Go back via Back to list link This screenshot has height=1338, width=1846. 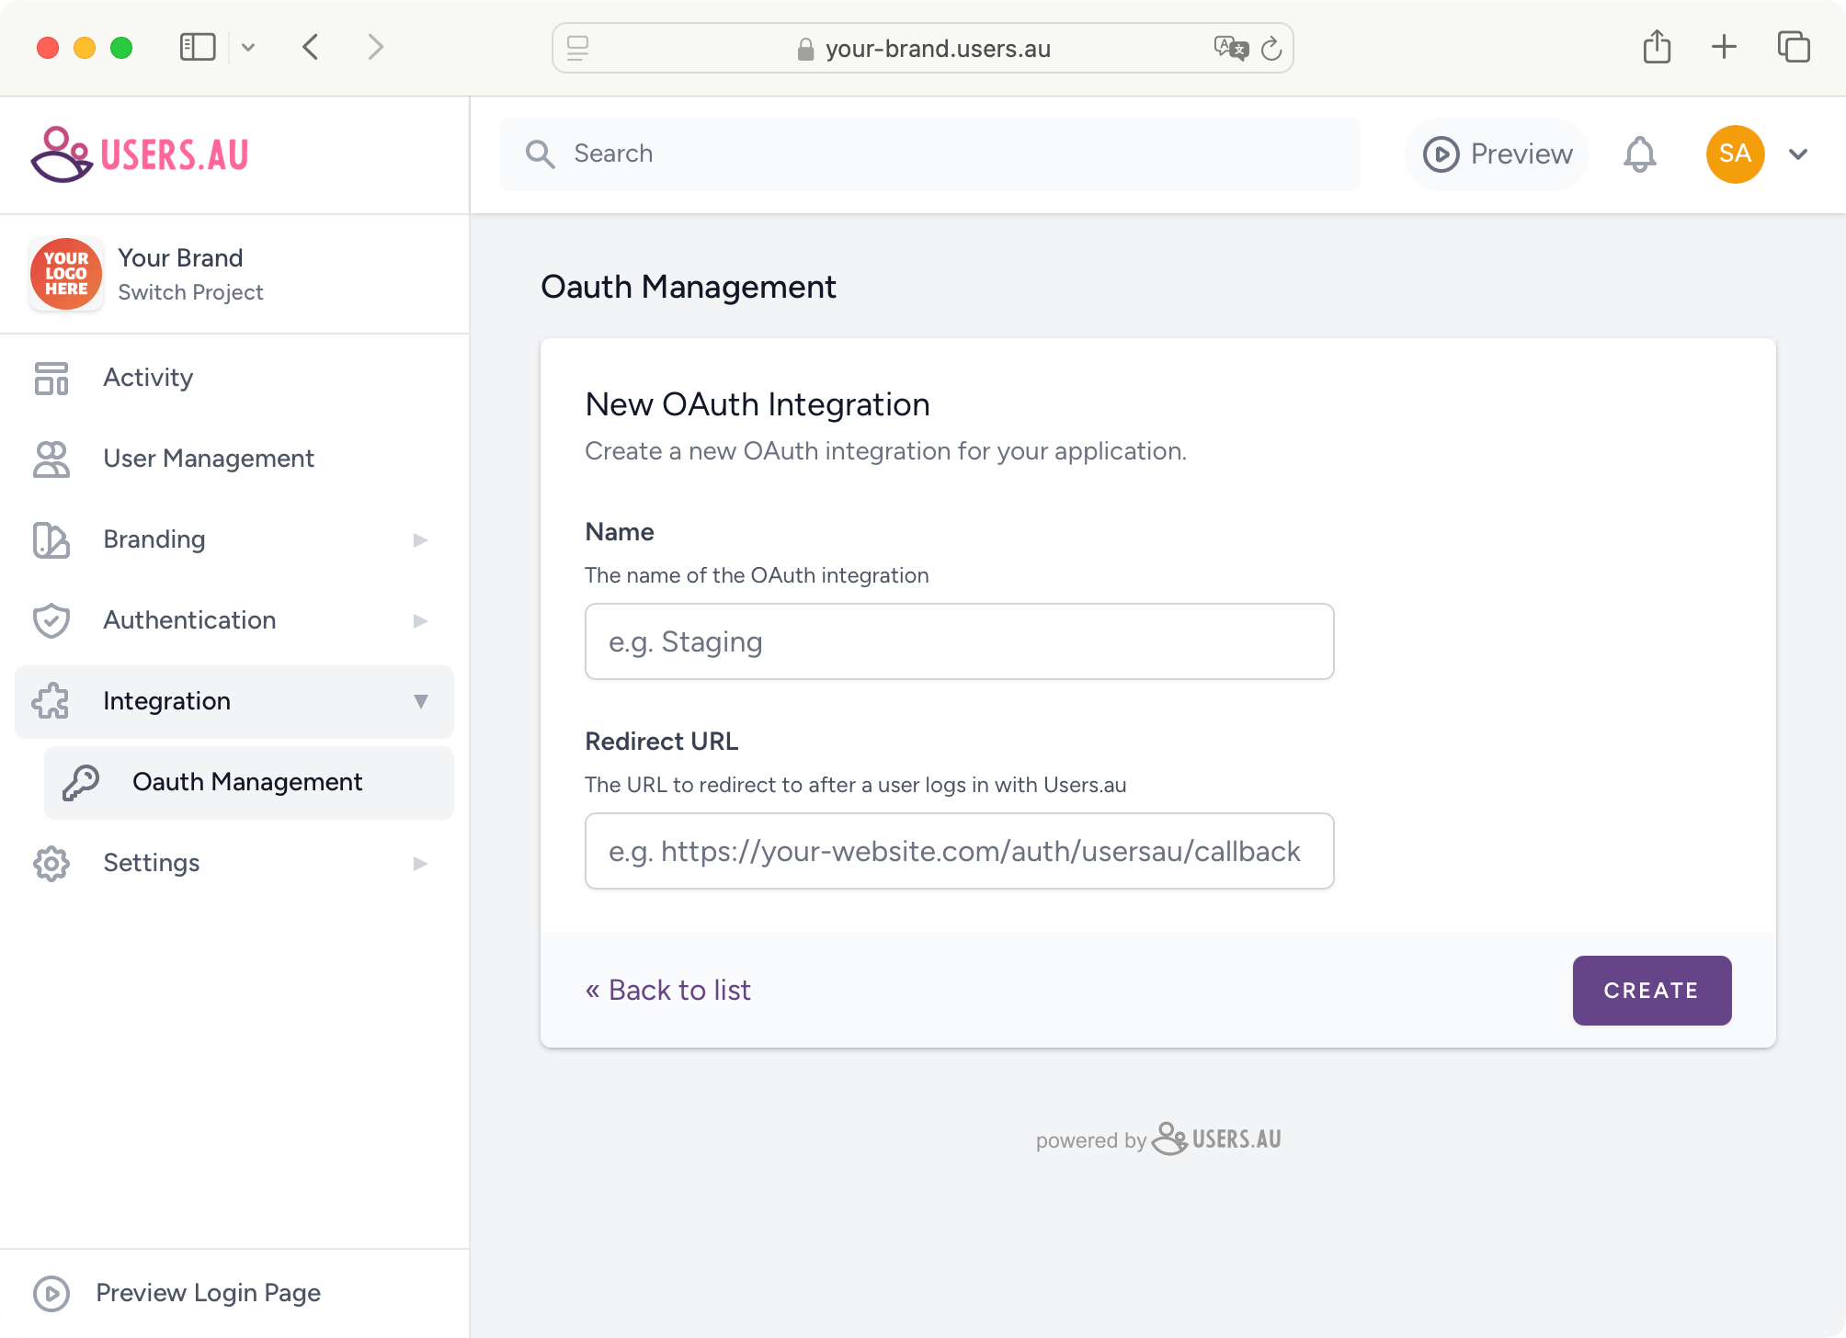point(668,990)
